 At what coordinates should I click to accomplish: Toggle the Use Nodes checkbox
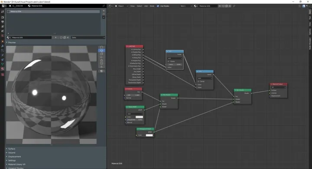pyautogui.click(x=158, y=6)
